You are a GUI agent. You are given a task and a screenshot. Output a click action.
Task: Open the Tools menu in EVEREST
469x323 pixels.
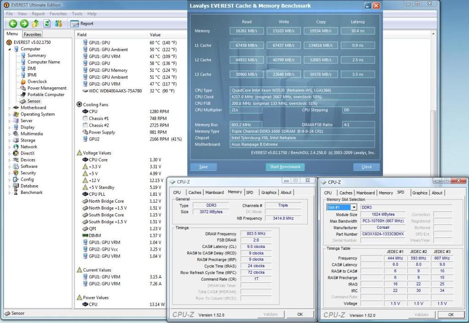tap(77, 14)
